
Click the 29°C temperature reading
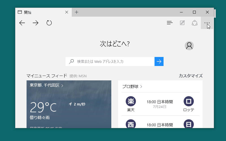(43, 107)
